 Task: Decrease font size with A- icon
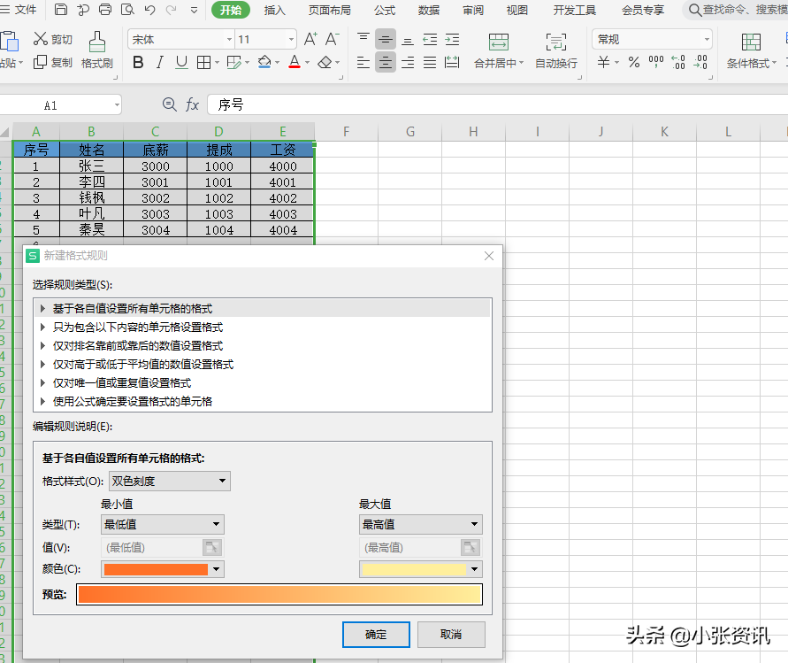(x=333, y=39)
